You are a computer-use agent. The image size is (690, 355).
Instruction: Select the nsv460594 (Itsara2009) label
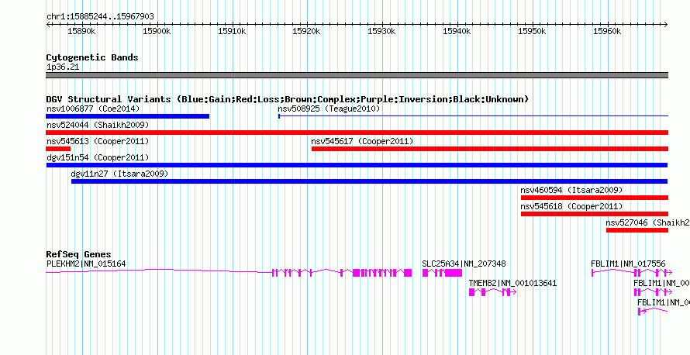[571, 190]
